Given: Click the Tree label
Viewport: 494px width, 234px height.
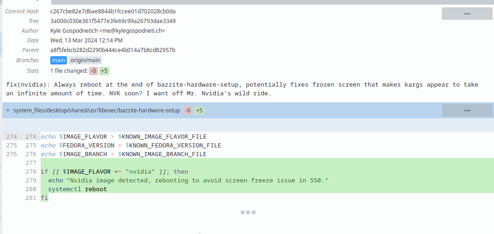Looking at the screenshot, I should pyautogui.click(x=34, y=21).
